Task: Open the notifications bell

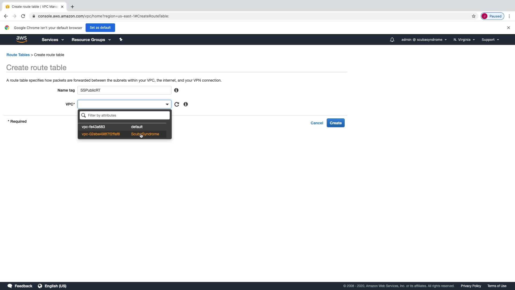Action: click(392, 40)
